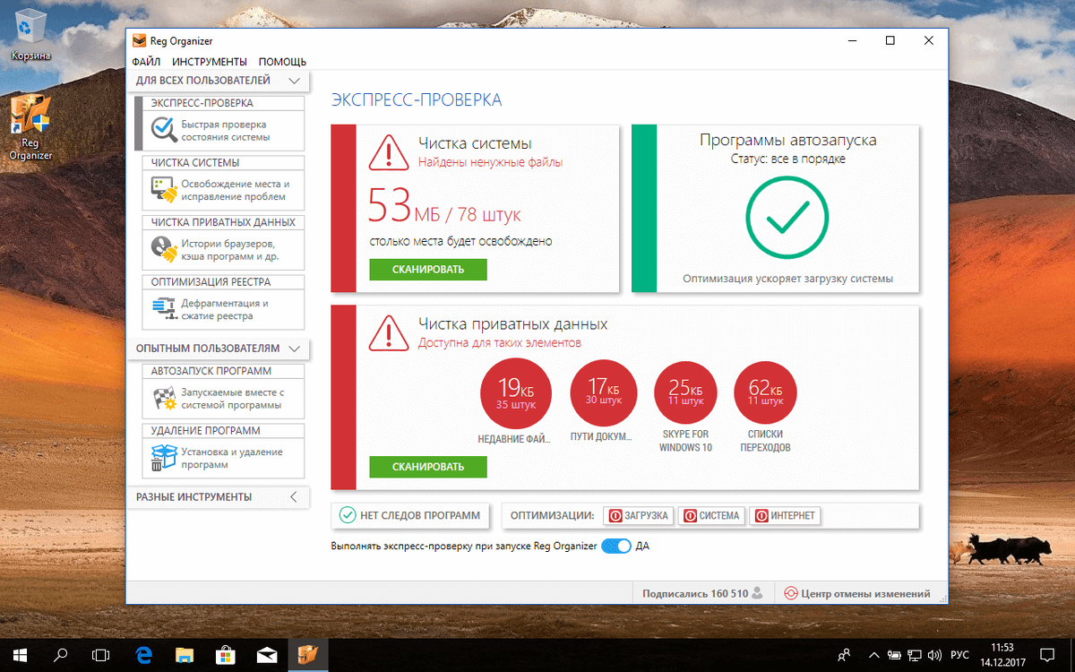The image size is (1075, 672).
Task: Open Microsoft Edge from the taskbar
Action: pos(143,653)
